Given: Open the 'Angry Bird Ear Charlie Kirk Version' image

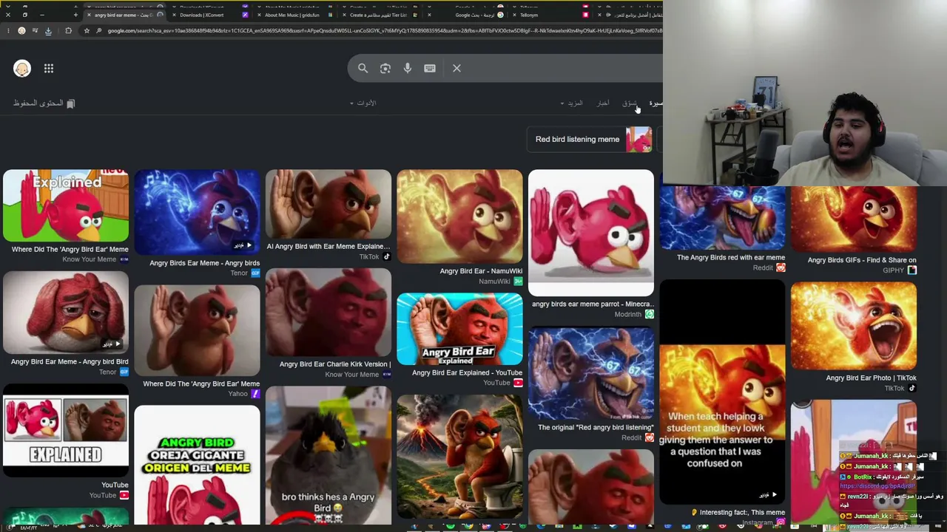Looking at the screenshot, I should point(328,313).
